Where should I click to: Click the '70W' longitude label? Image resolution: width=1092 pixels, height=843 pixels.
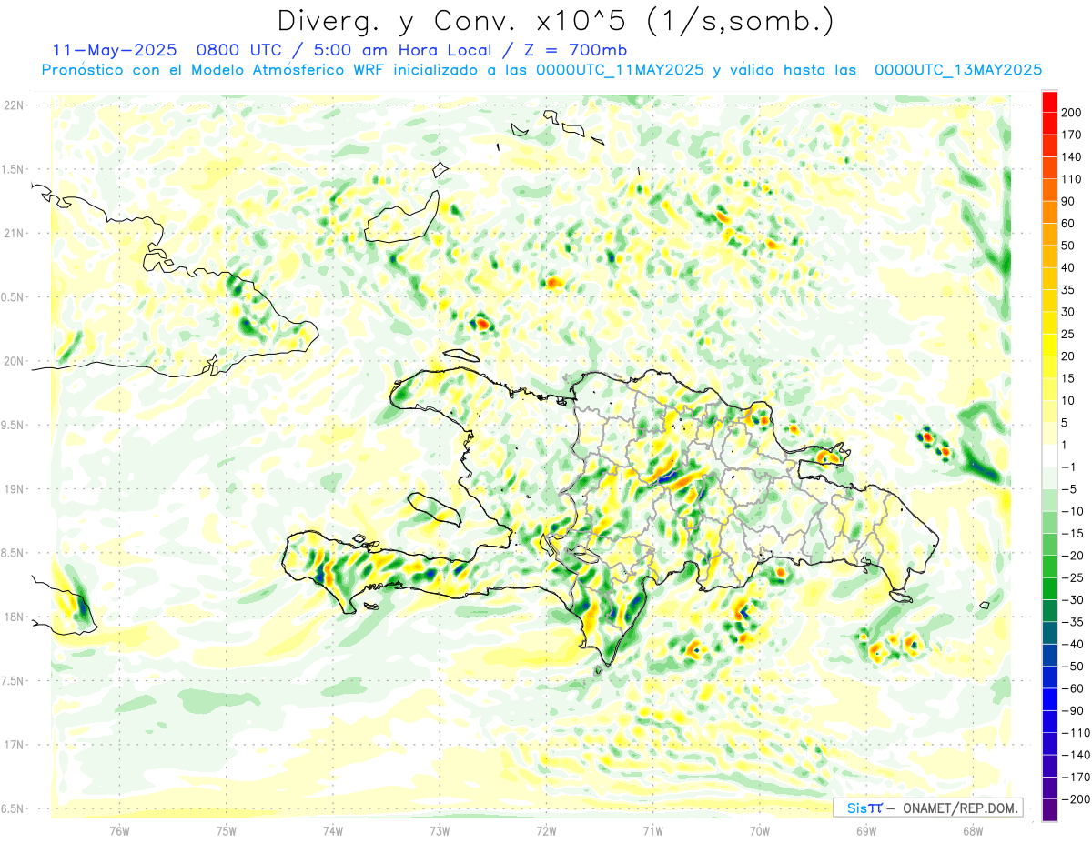pos(760,830)
